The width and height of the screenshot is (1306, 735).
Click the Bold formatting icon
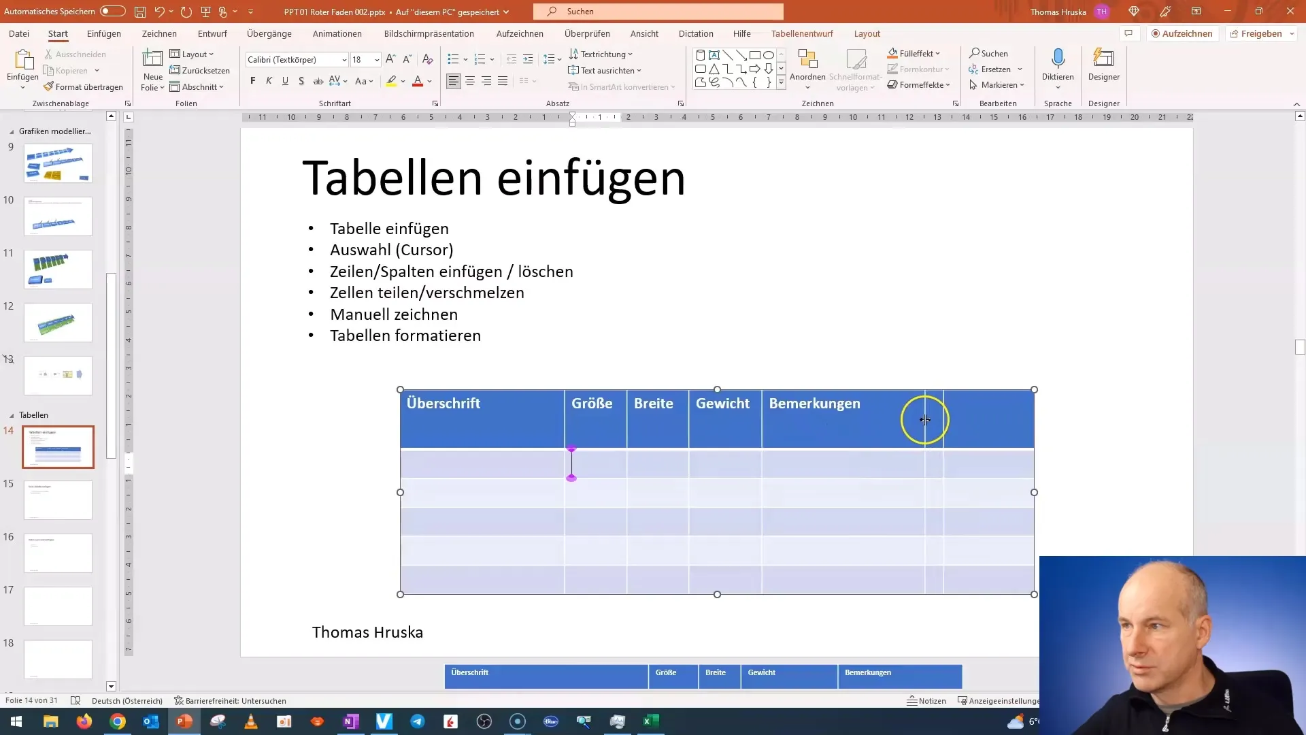coord(254,82)
